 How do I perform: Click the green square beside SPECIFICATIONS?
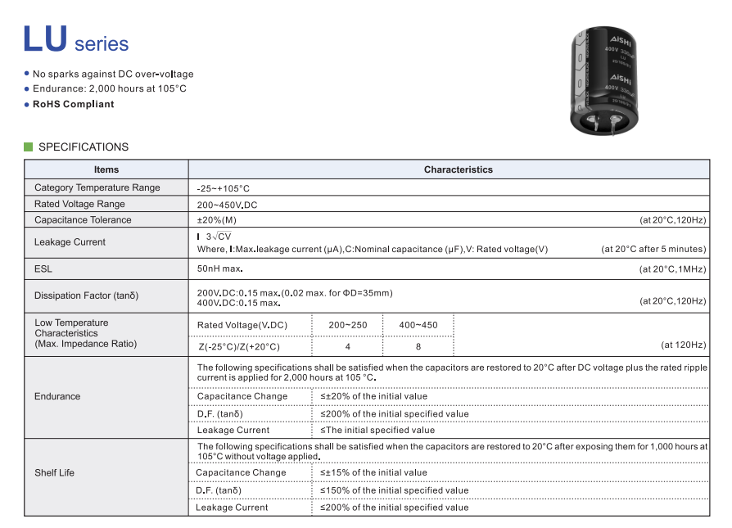(29, 147)
